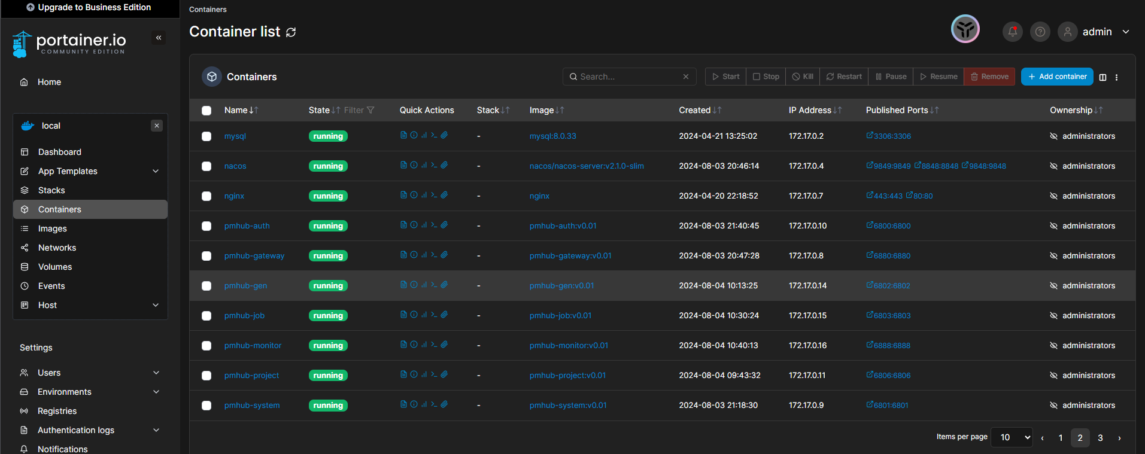
Task: Click the container Search input field
Action: coord(628,77)
